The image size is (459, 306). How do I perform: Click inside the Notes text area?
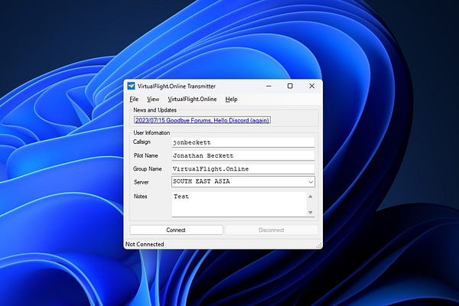pos(239,204)
